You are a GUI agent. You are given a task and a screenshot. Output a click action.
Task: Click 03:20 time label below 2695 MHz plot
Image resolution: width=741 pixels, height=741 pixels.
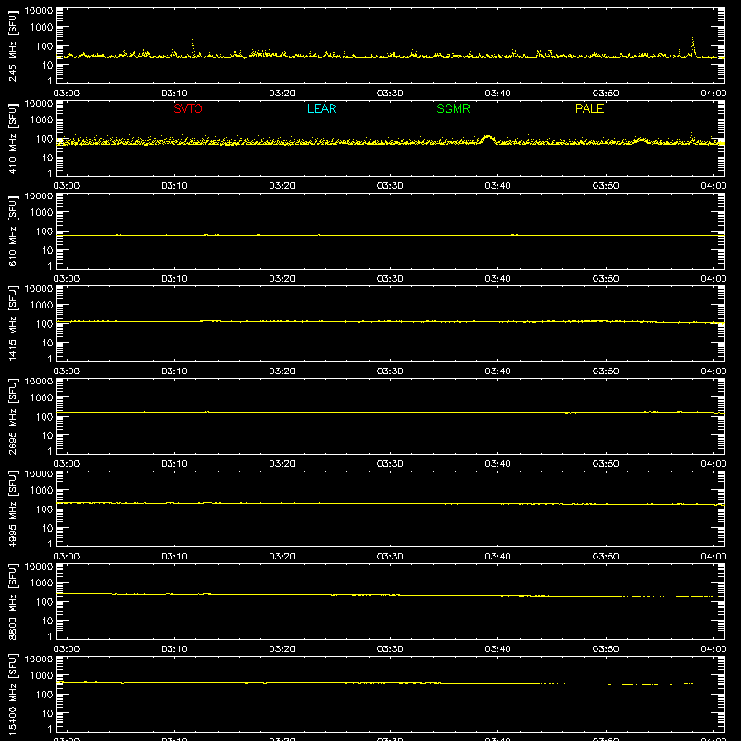(283, 464)
